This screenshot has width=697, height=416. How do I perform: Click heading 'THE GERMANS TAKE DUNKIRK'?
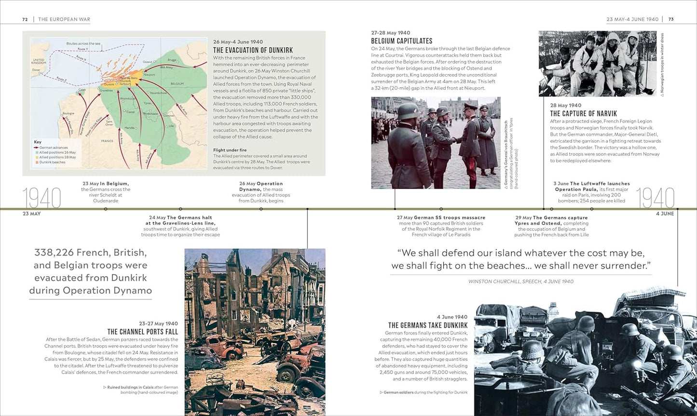click(428, 325)
